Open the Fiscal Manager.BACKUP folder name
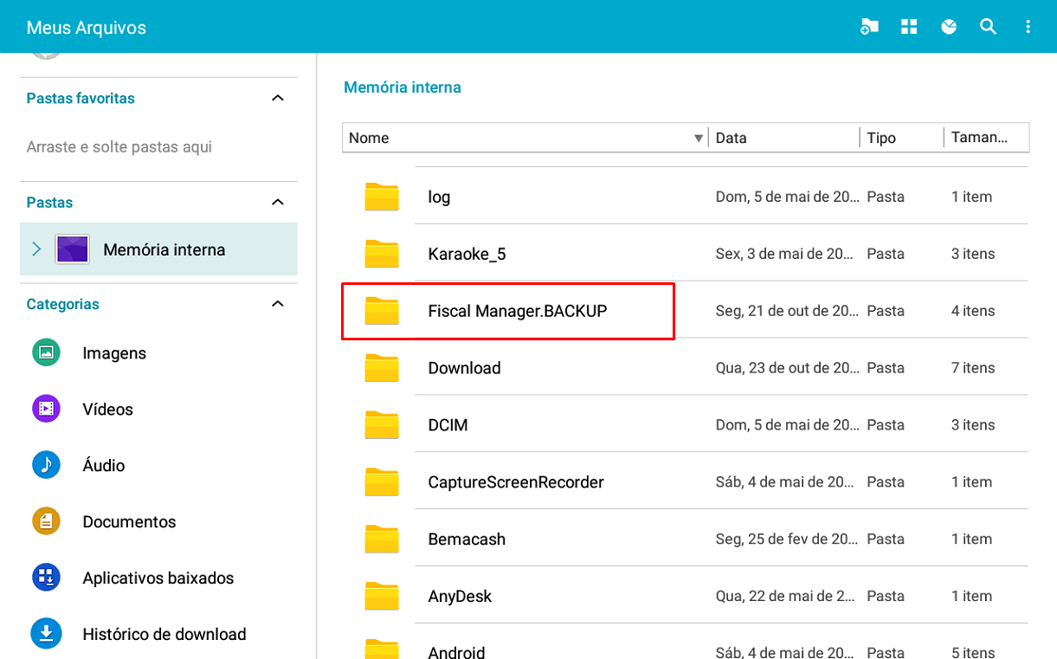The image size is (1057, 659). point(518,311)
